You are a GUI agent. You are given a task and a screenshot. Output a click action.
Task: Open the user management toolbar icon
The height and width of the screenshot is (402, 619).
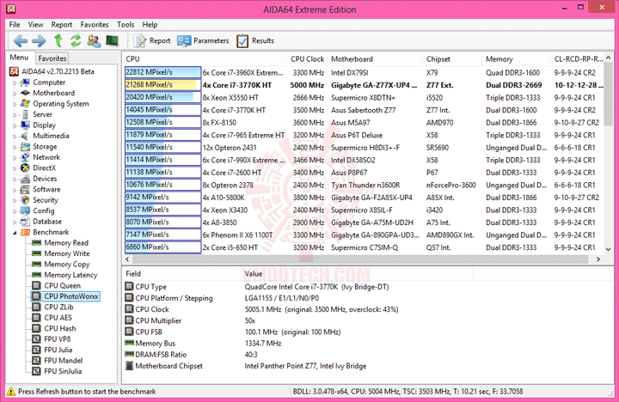pos(94,40)
